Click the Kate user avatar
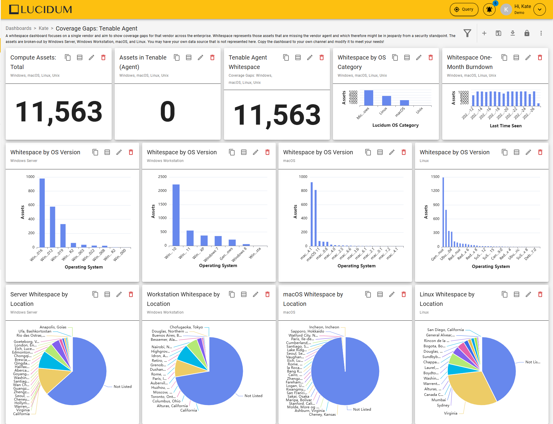 coord(506,9)
